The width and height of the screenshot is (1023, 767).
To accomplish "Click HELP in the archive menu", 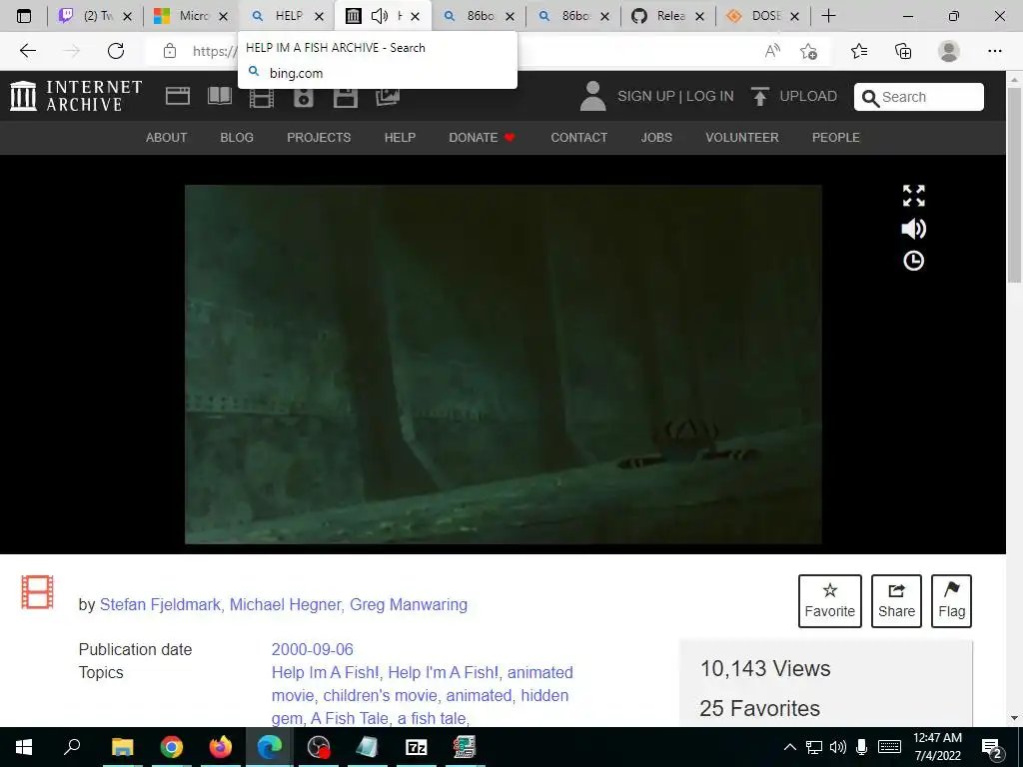I will (x=400, y=138).
